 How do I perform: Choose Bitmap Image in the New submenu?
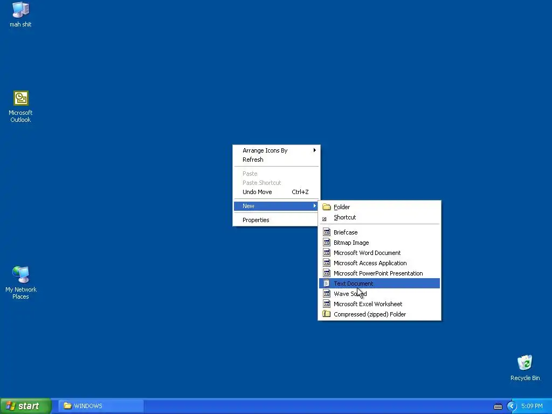[x=379, y=243]
